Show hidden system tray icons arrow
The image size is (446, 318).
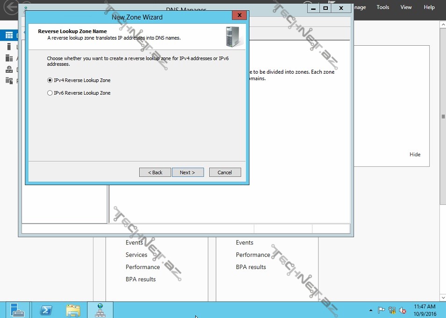pyautogui.click(x=371, y=310)
